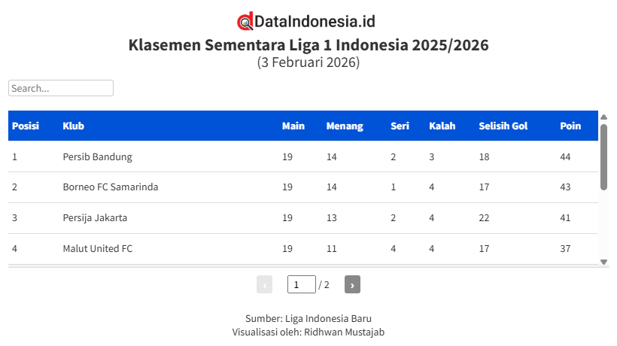Focus the Search input field
The height and width of the screenshot is (346, 617).
(61, 88)
